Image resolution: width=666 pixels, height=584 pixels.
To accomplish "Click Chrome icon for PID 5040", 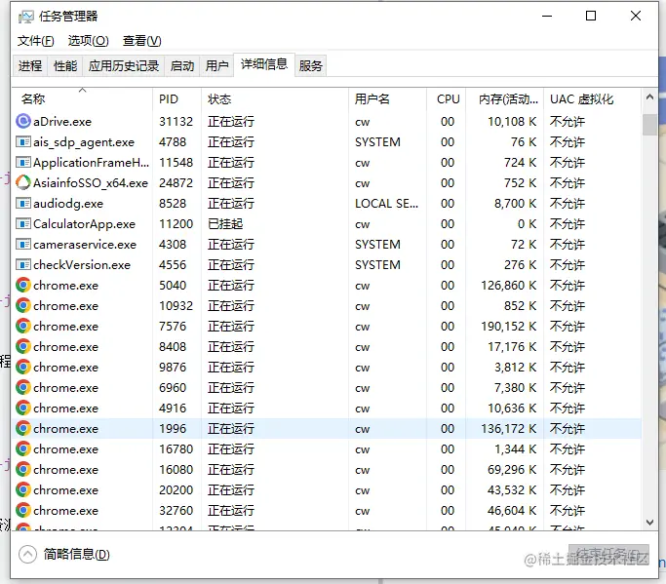I will (23, 285).
